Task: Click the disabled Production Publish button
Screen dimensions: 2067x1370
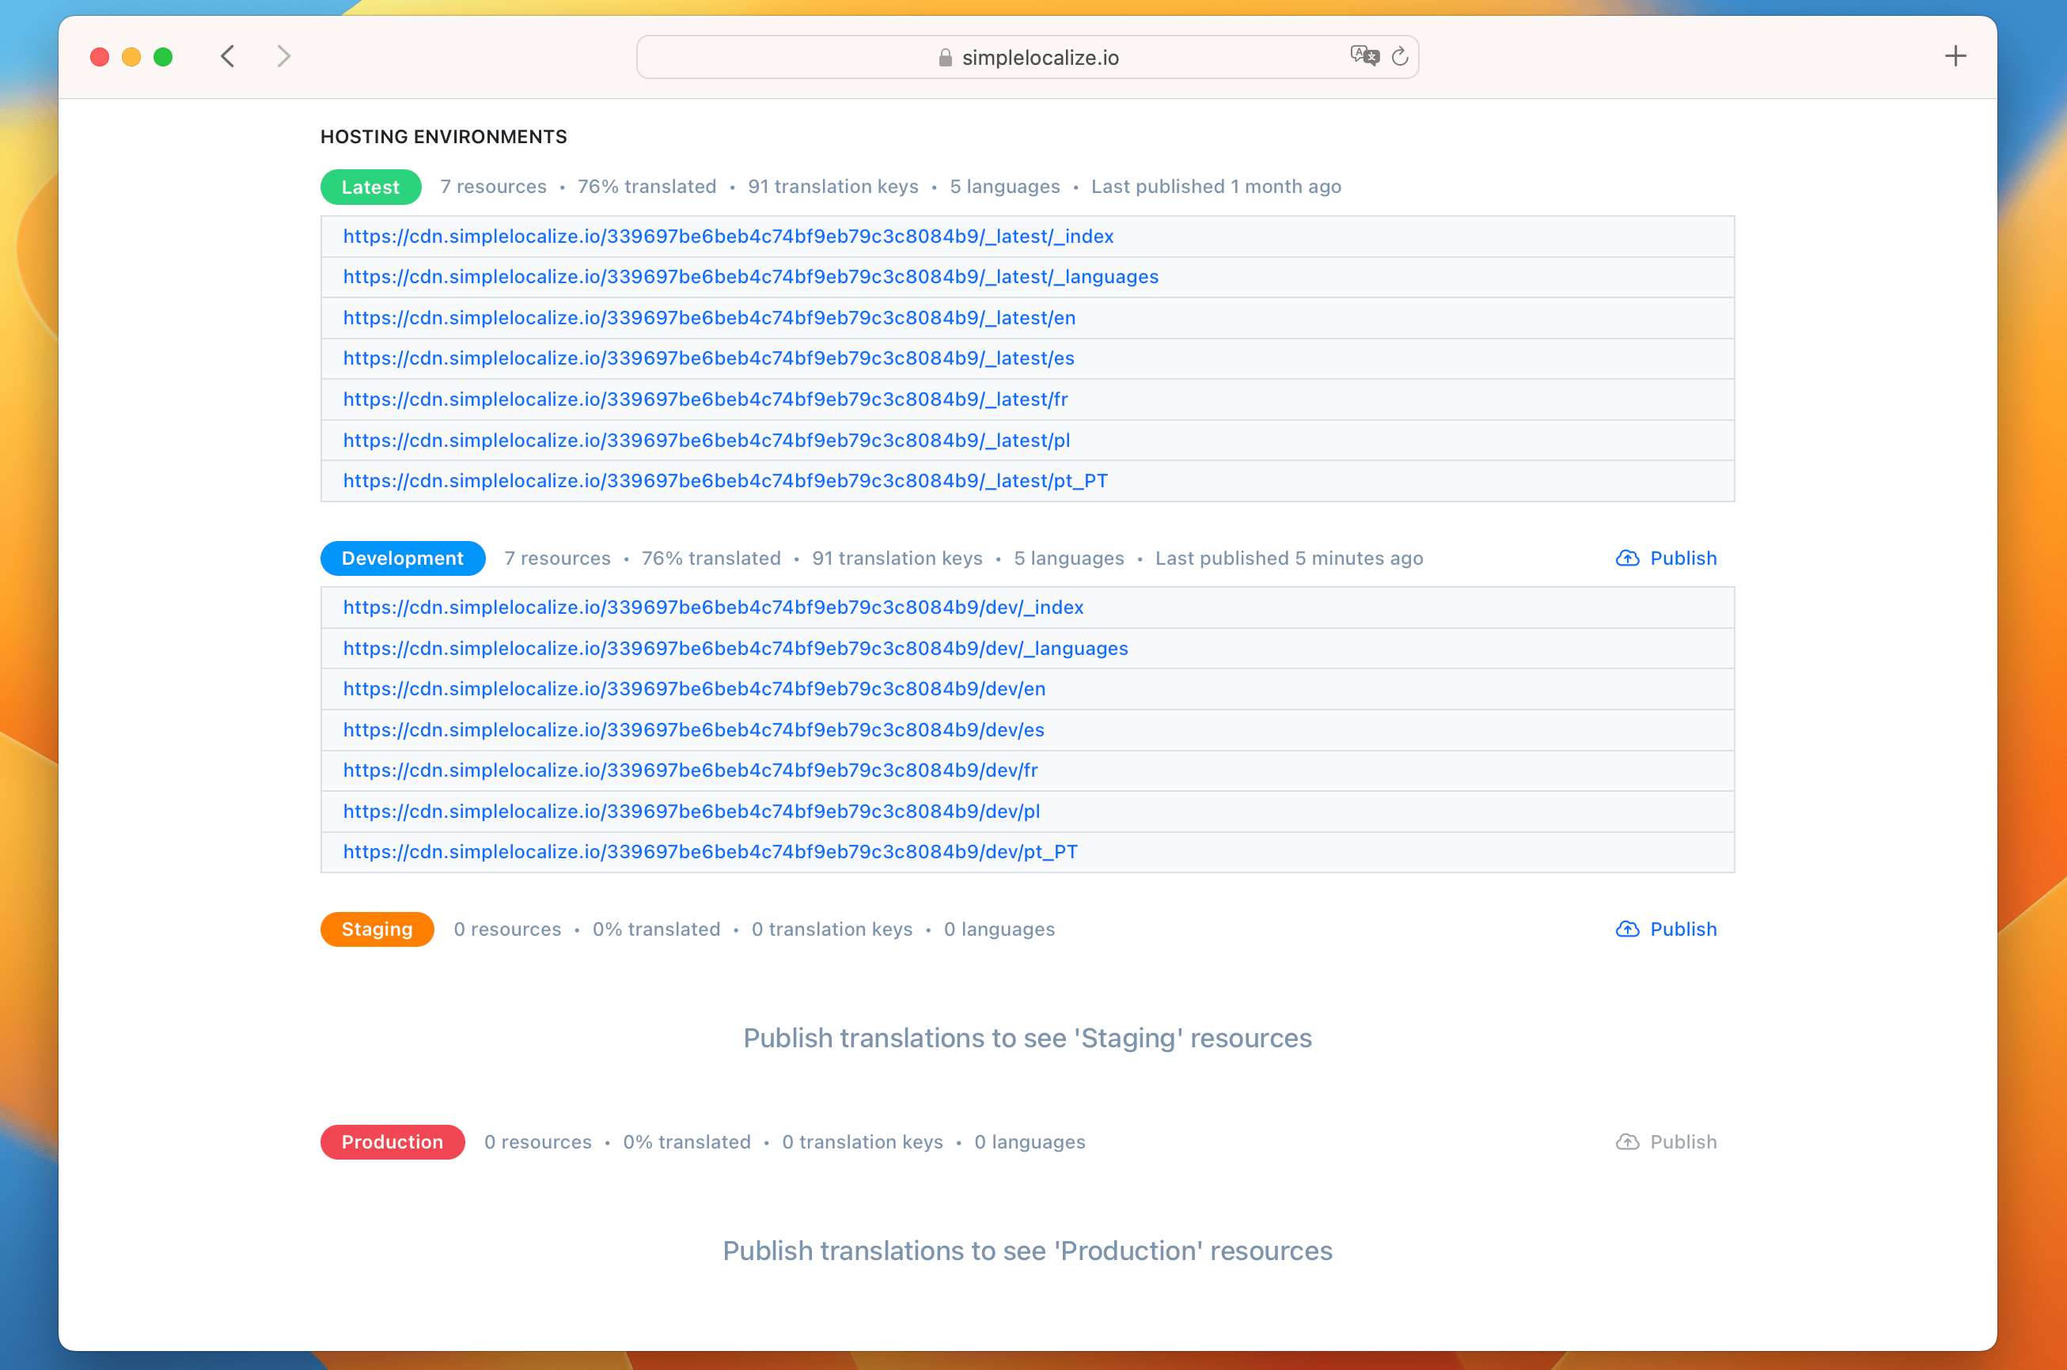Action: tap(1666, 1142)
